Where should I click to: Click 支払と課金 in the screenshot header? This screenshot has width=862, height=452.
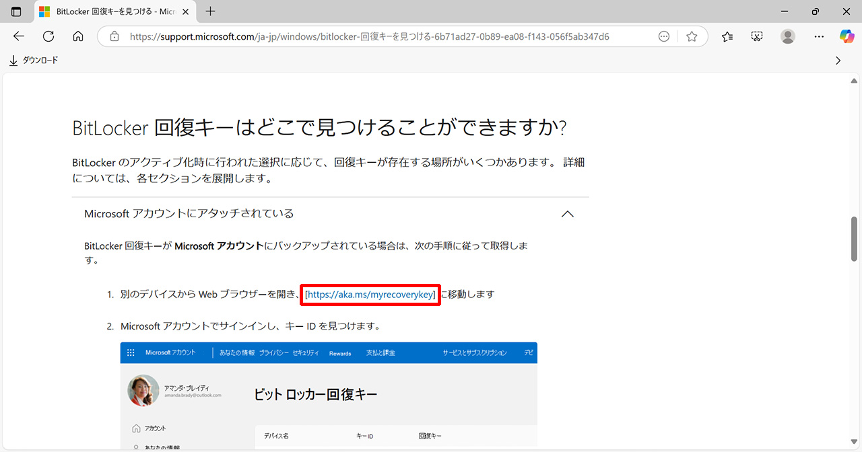pyautogui.click(x=380, y=353)
